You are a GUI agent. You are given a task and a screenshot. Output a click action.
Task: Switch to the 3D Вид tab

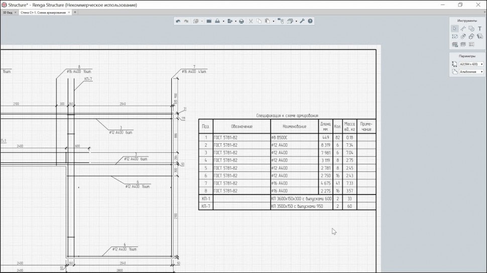click(8, 12)
